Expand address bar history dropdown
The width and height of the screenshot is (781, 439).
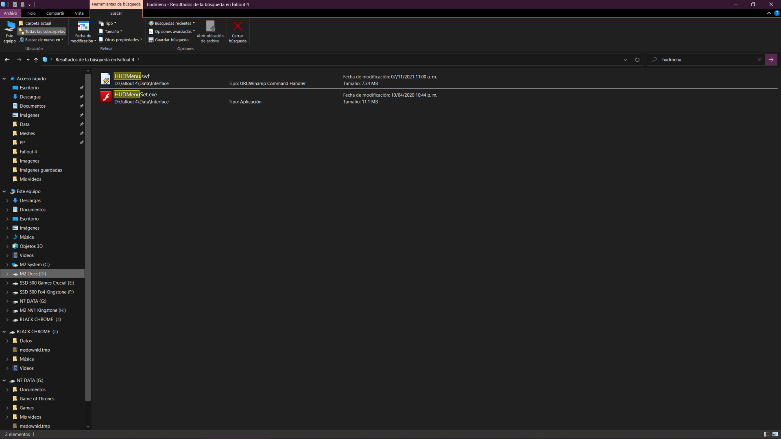tap(625, 60)
